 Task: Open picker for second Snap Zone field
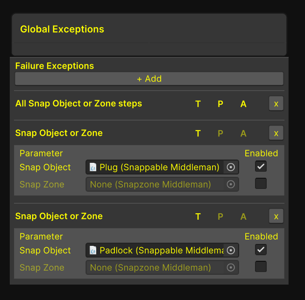(230, 267)
